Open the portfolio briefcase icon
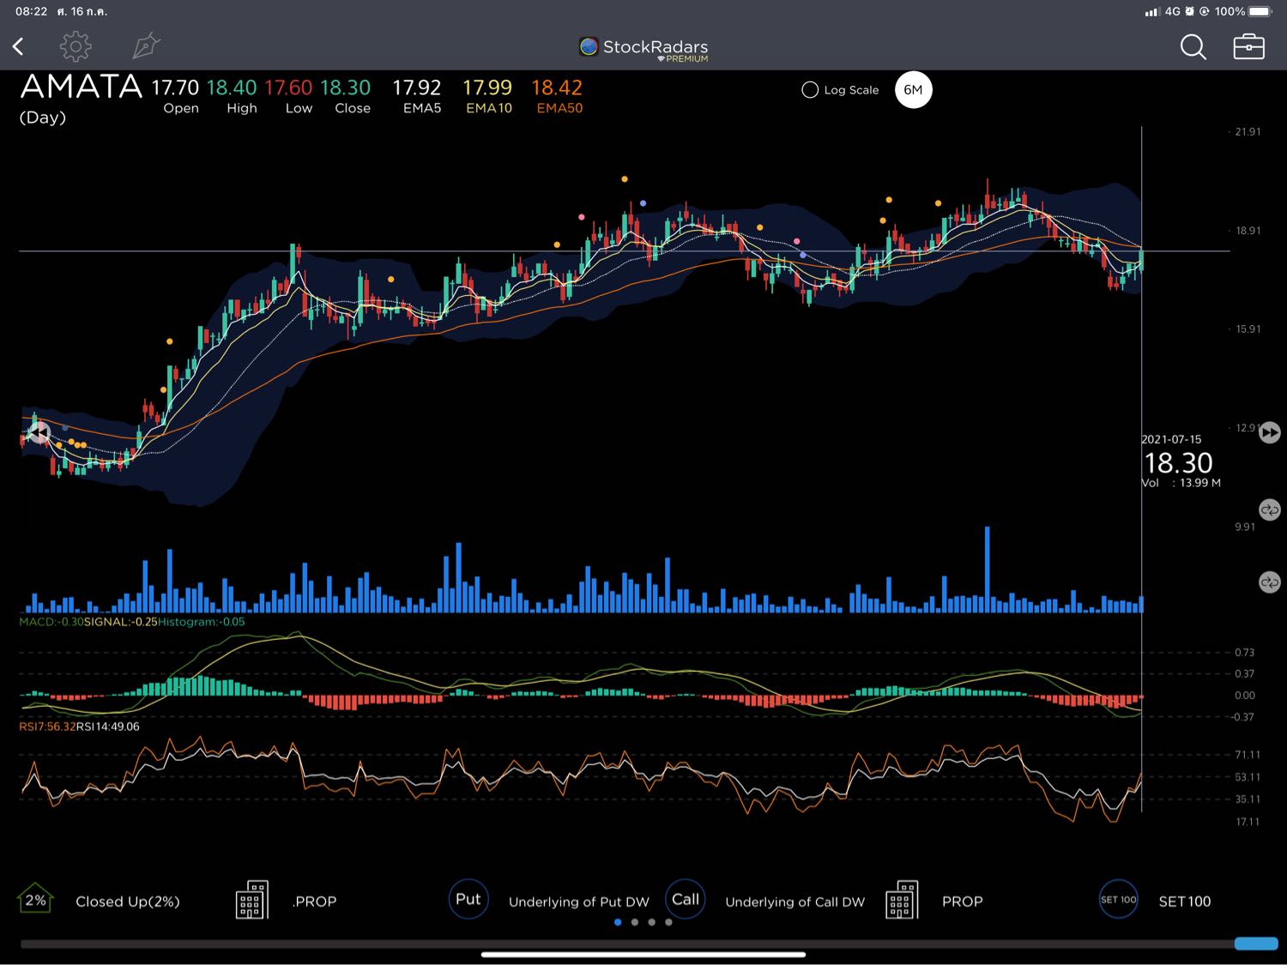Viewport: 1287px width, 965px height. pyautogui.click(x=1248, y=46)
